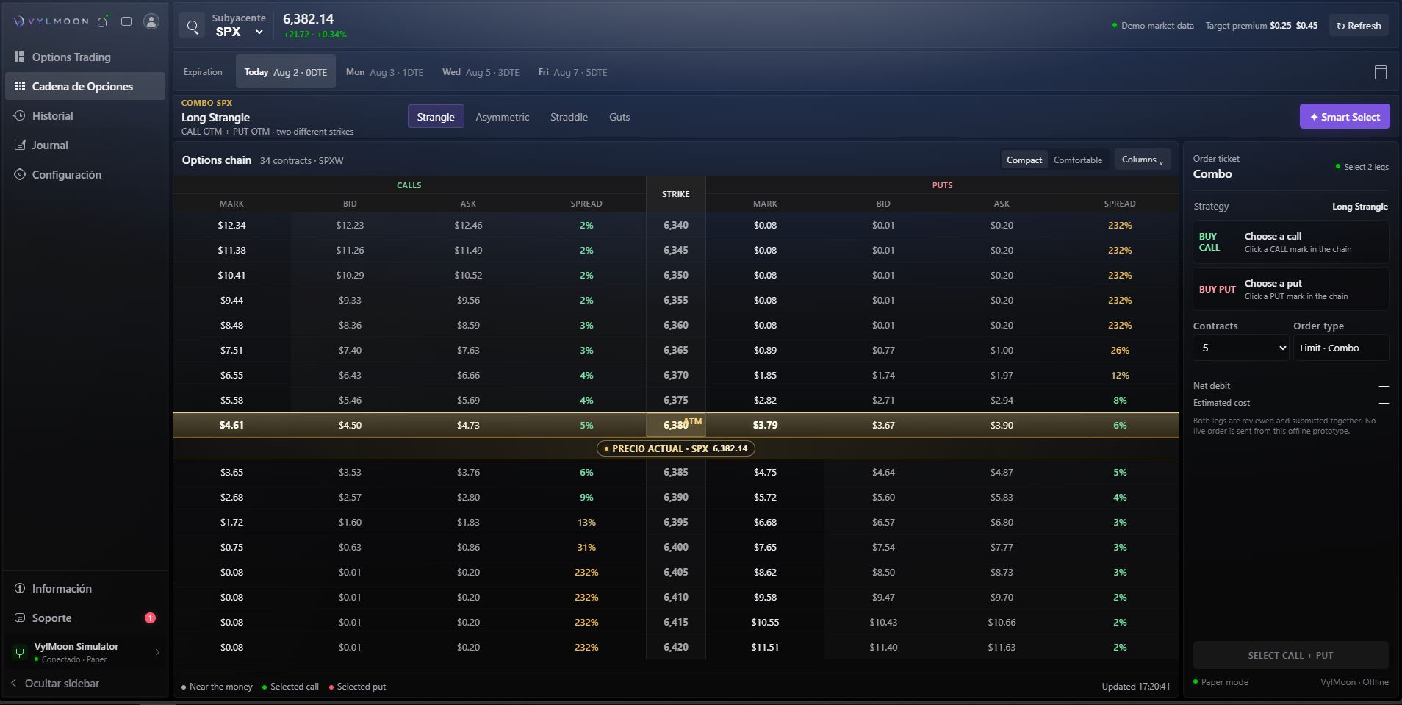Click the square window icon beside the bell
The height and width of the screenshot is (705, 1402).
126,21
